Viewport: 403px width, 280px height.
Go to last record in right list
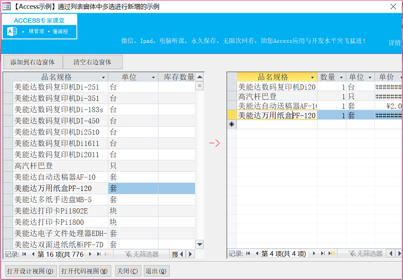[323, 254]
